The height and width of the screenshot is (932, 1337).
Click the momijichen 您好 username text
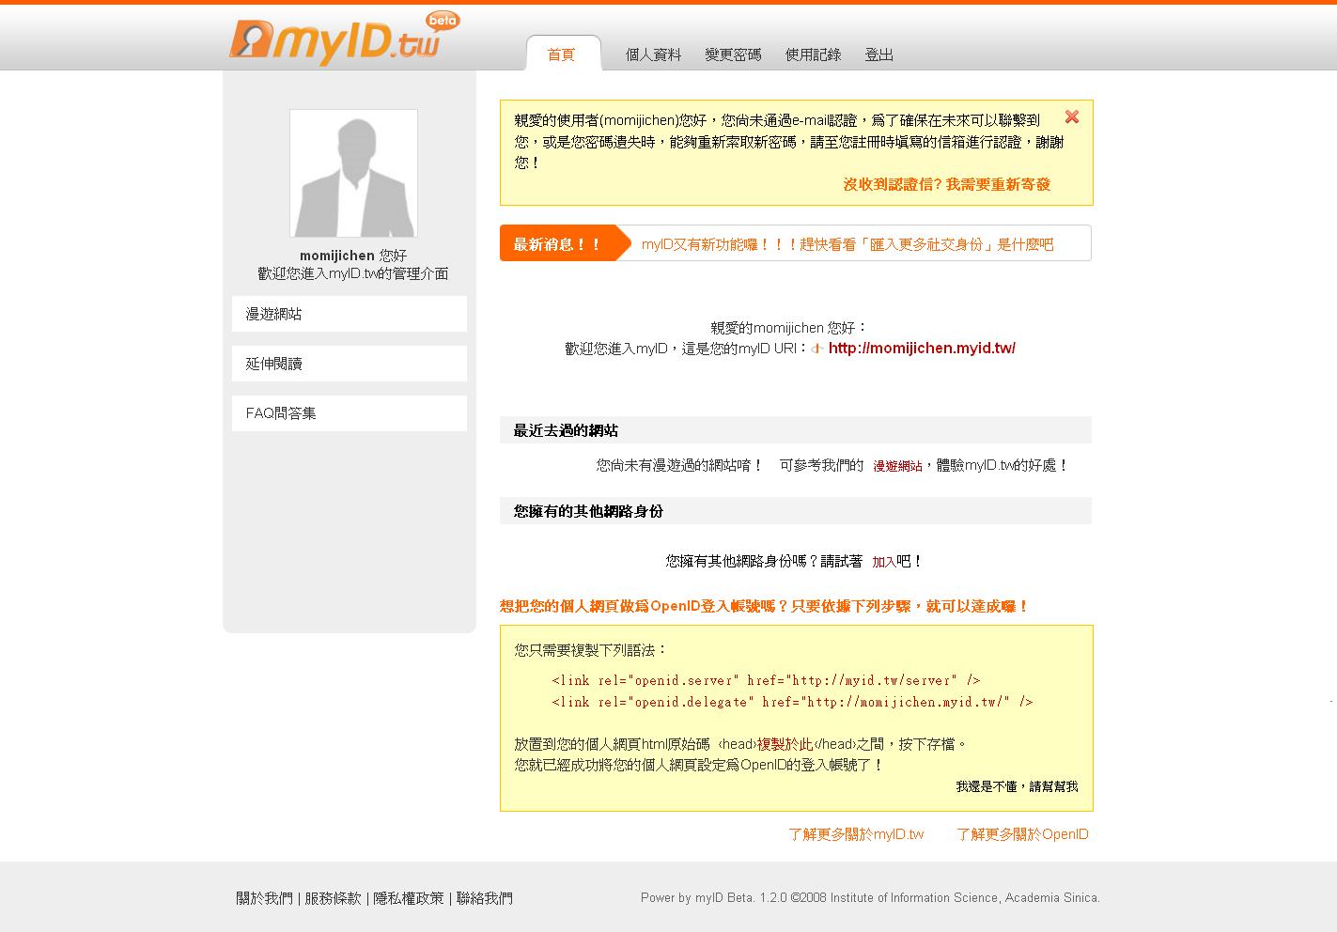tap(353, 256)
